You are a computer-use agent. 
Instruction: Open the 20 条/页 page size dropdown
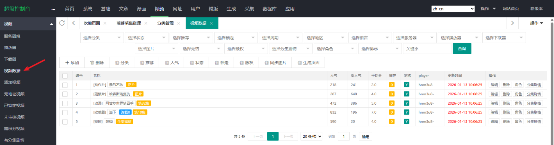click(312, 136)
